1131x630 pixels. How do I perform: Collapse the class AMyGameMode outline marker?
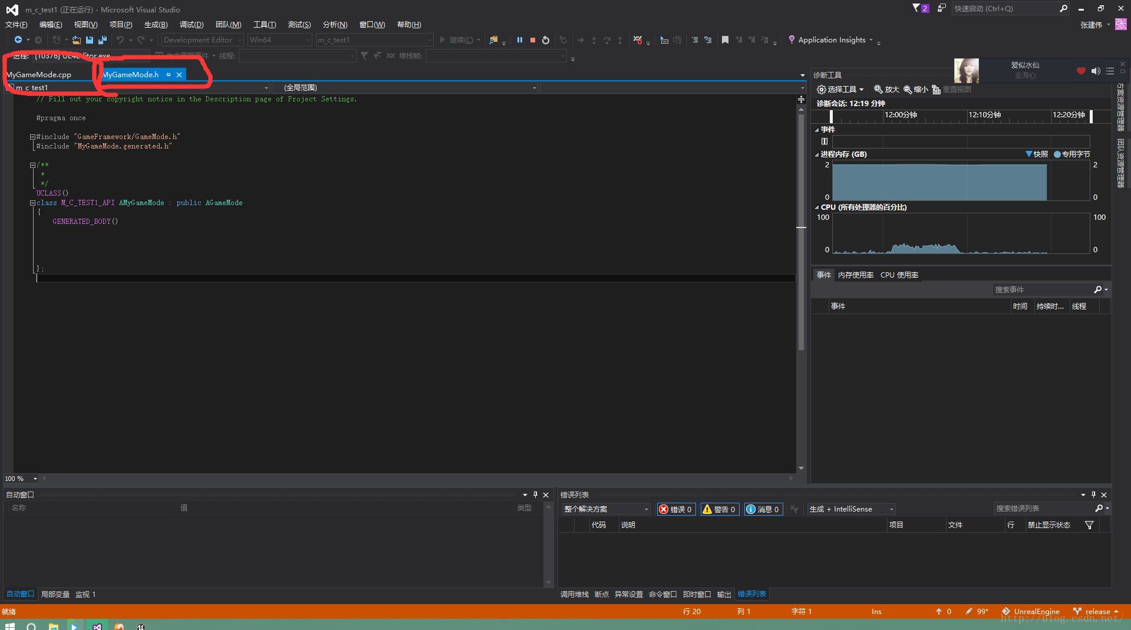[x=33, y=203]
